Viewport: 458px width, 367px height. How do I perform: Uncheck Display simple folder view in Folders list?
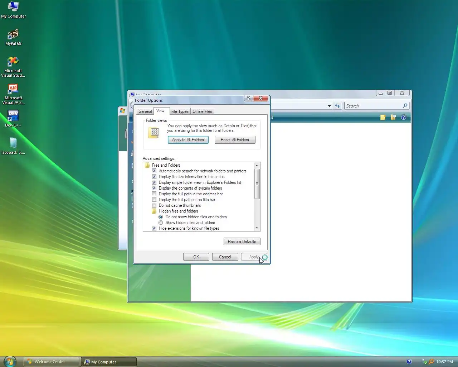click(x=154, y=182)
